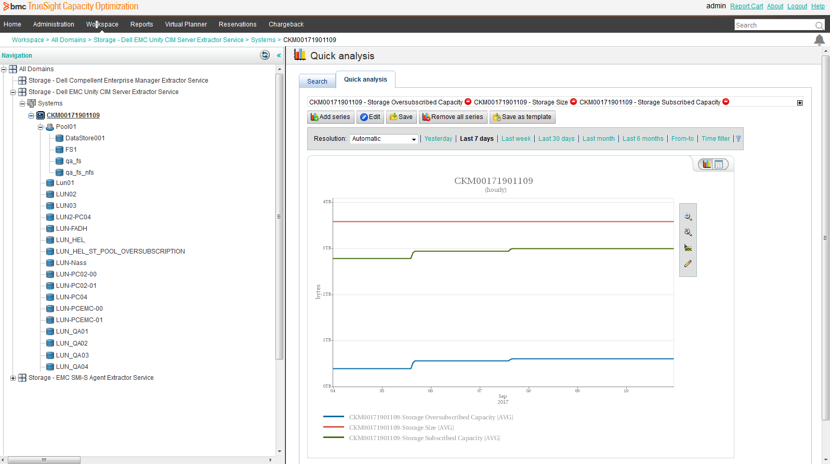830x464 pixels.
Task: Click the Add series button
Action: [x=331, y=117]
